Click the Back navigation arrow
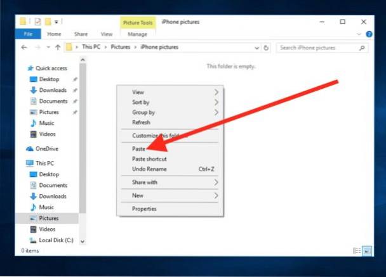386x277 pixels. pos(24,48)
